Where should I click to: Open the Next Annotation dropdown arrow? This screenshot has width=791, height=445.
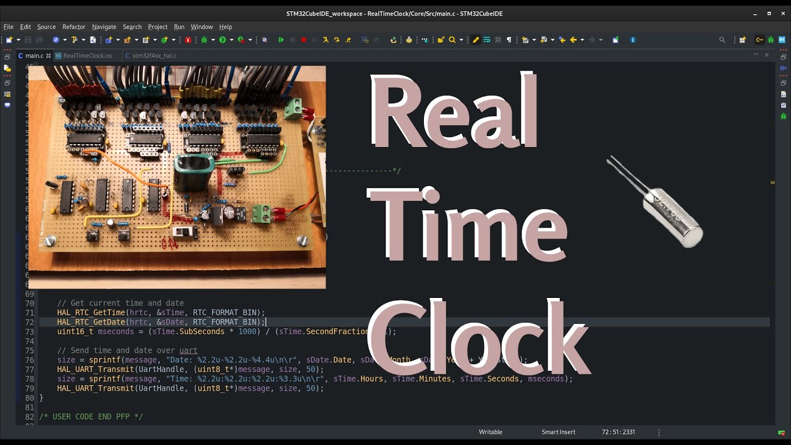click(534, 40)
